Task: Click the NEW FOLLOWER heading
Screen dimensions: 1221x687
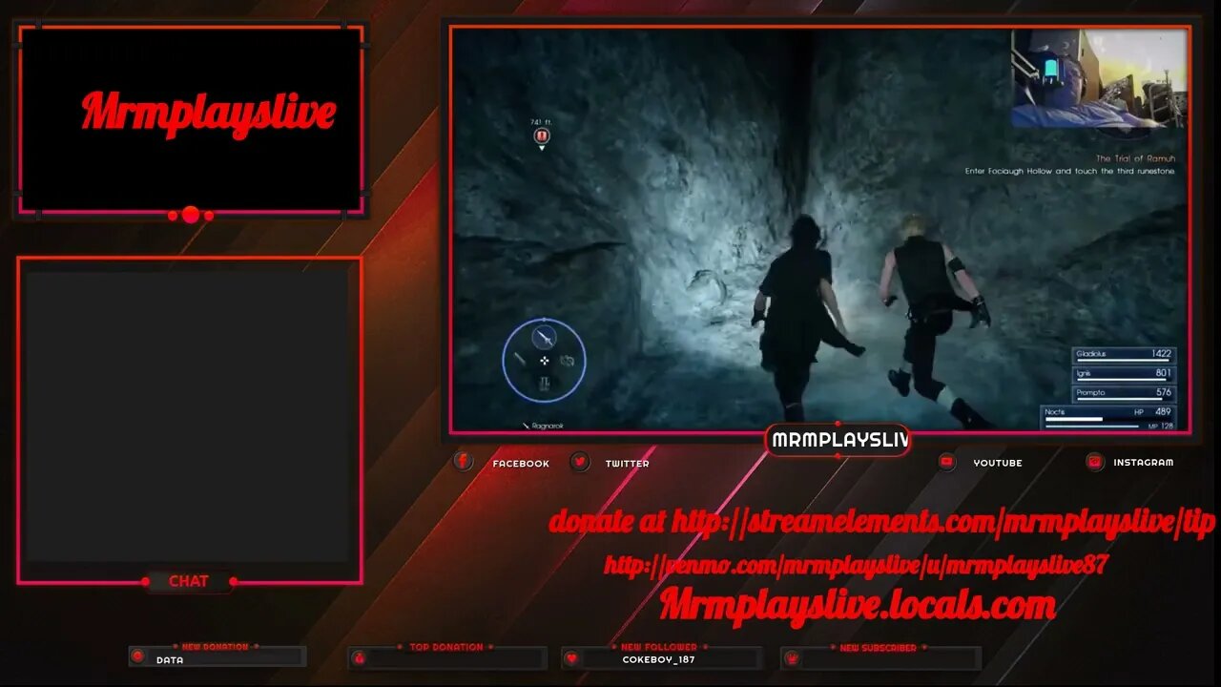Action: pos(659,647)
